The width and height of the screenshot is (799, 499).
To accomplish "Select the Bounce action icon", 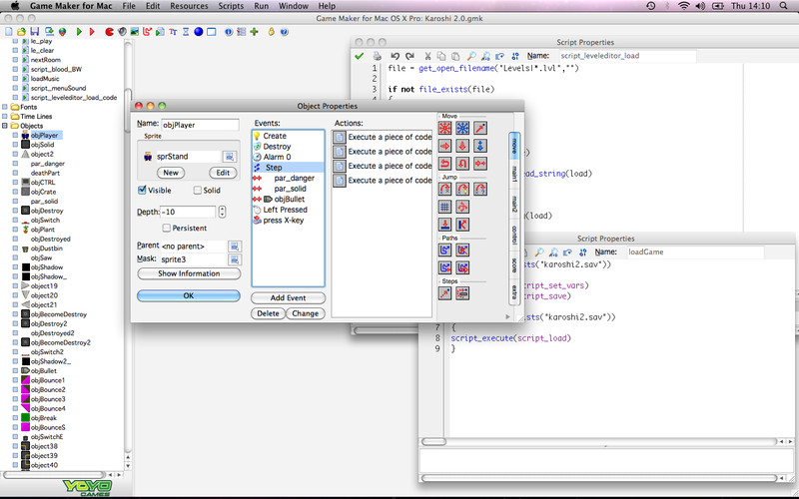I will 462,225.
